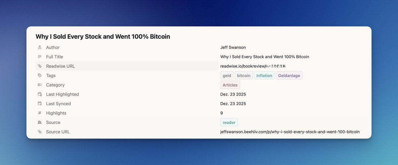Select the 'geld' tag
This screenshot has height=165, width=398.
point(227,76)
